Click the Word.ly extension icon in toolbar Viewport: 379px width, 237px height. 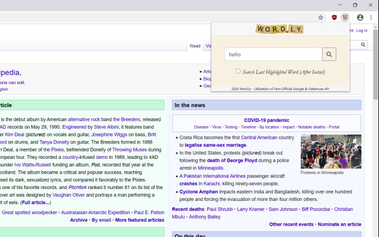click(x=345, y=18)
